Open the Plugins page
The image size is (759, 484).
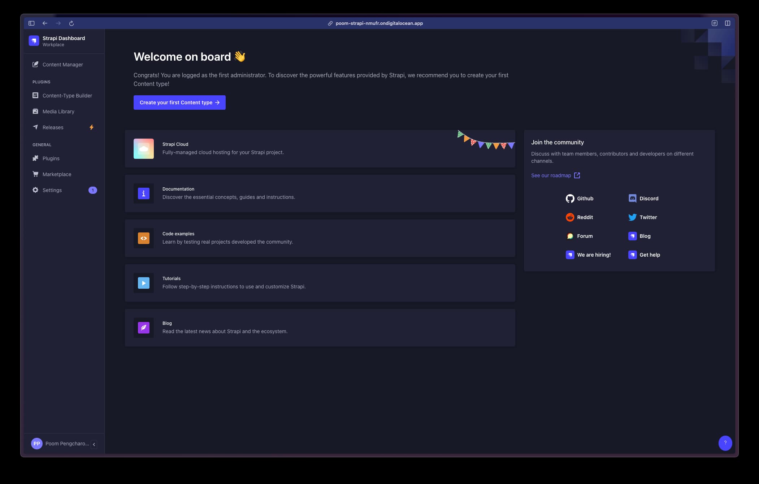point(51,158)
